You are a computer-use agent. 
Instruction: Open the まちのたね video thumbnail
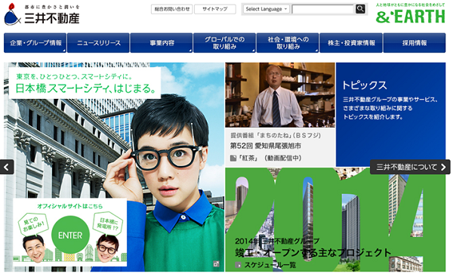[x=280, y=95]
